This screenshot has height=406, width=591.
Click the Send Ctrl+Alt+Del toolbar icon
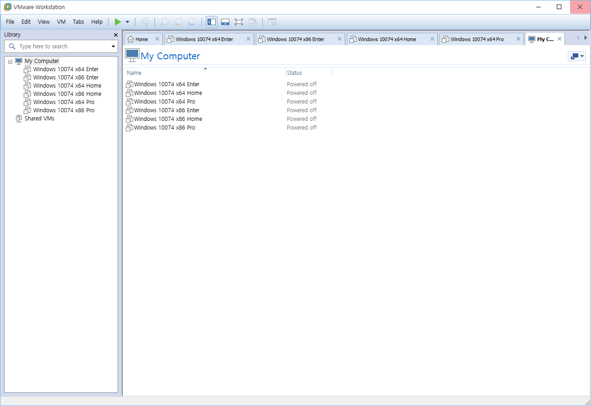click(145, 22)
